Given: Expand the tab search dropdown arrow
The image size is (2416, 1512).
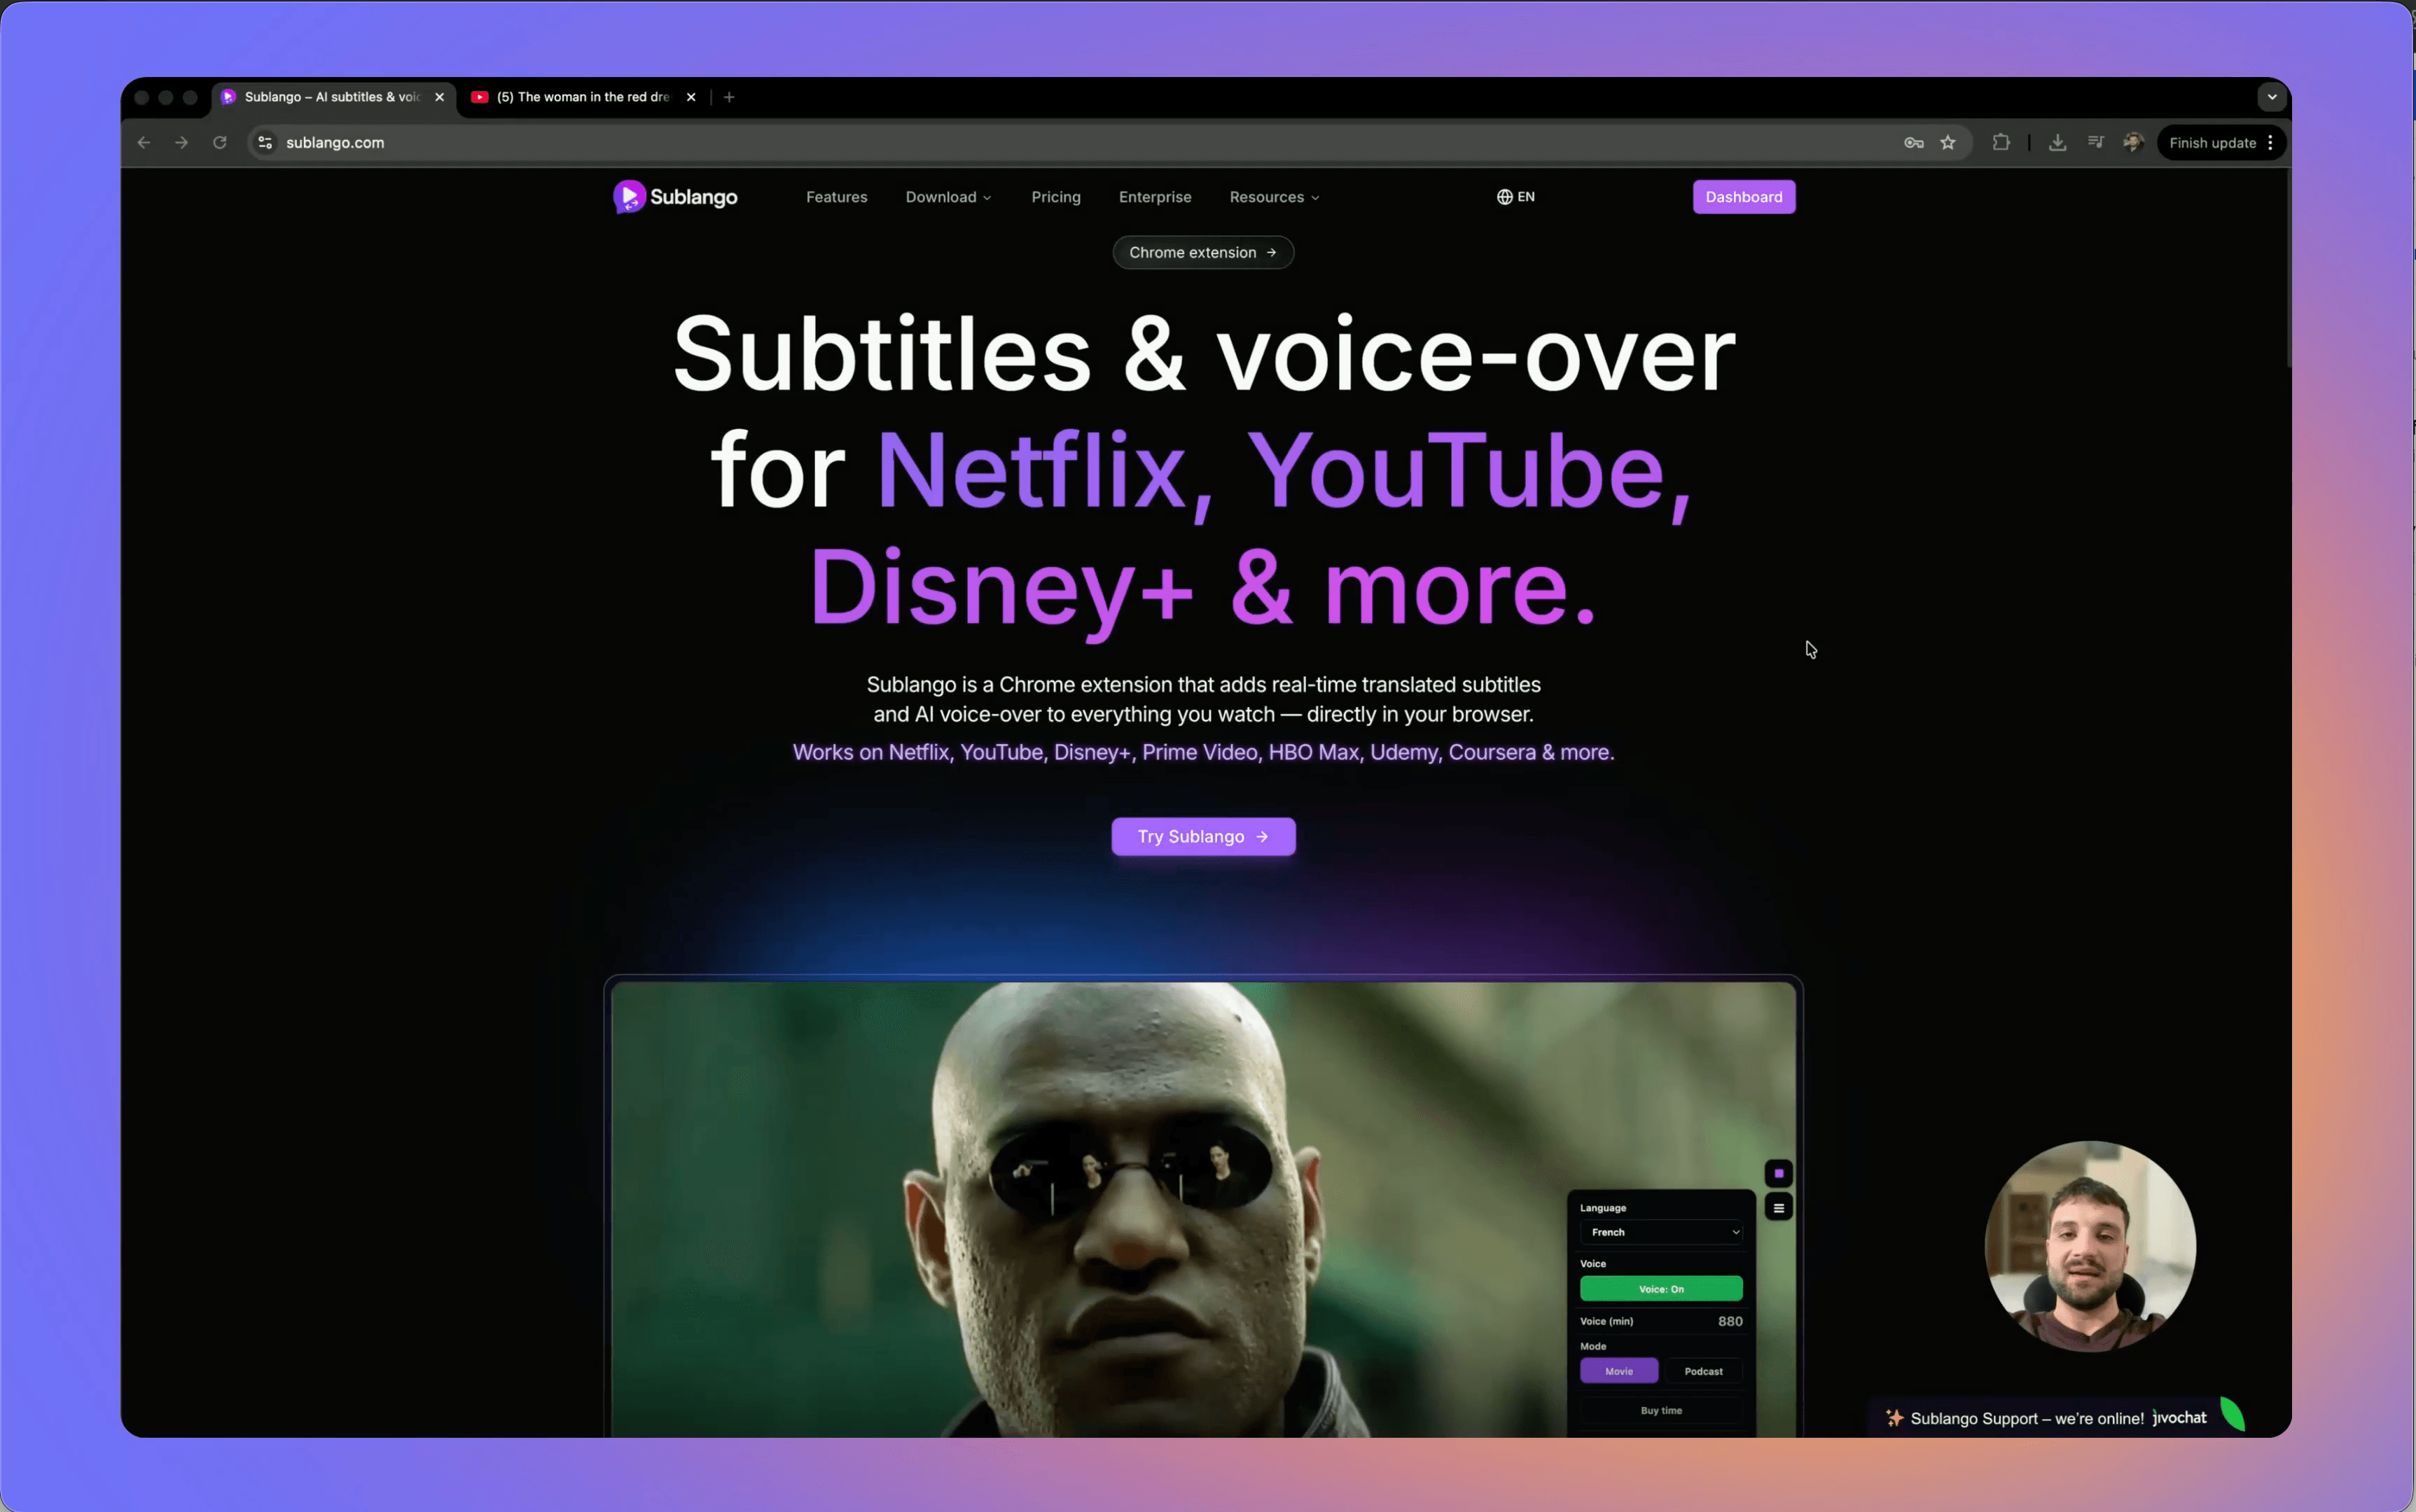Looking at the screenshot, I should point(2272,97).
